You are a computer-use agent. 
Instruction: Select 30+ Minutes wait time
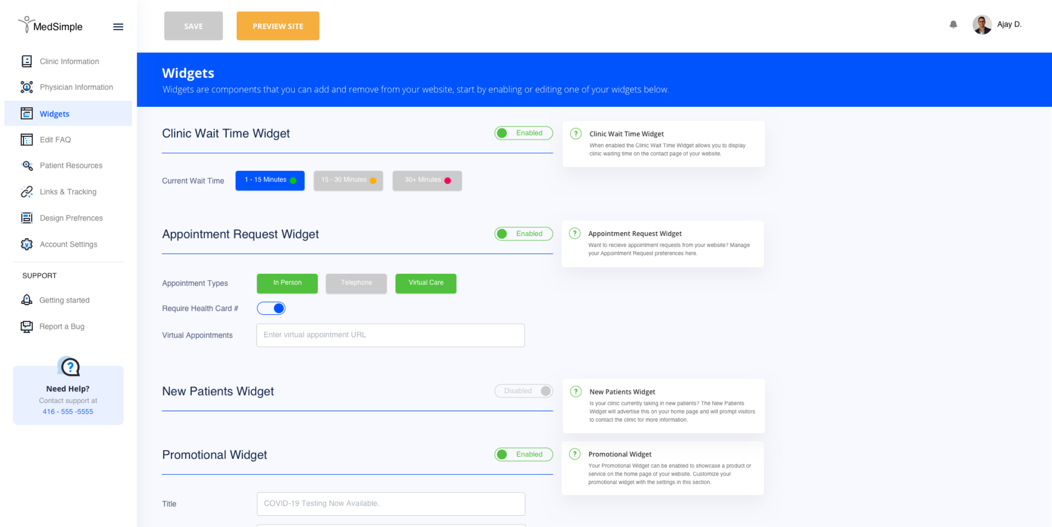[x=427, y=180]
